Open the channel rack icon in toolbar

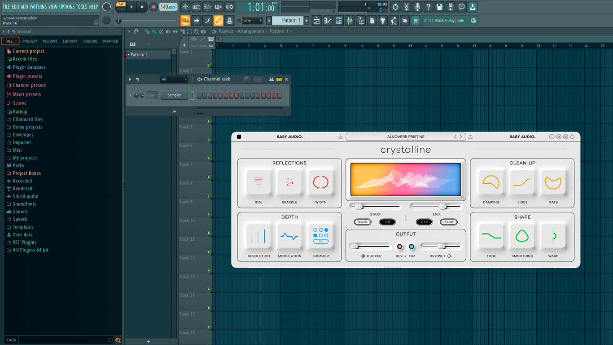339,21
